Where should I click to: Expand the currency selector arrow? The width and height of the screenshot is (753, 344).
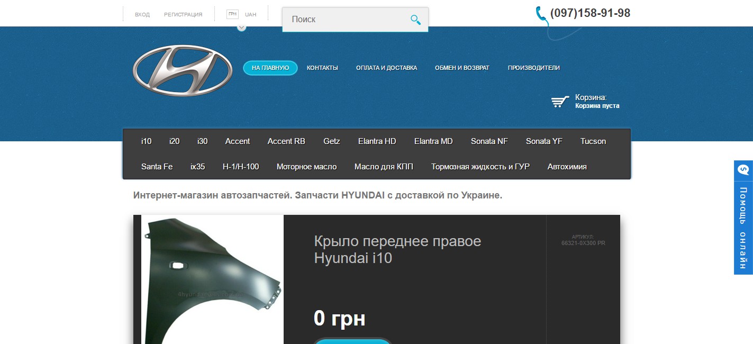pos(242,28)
